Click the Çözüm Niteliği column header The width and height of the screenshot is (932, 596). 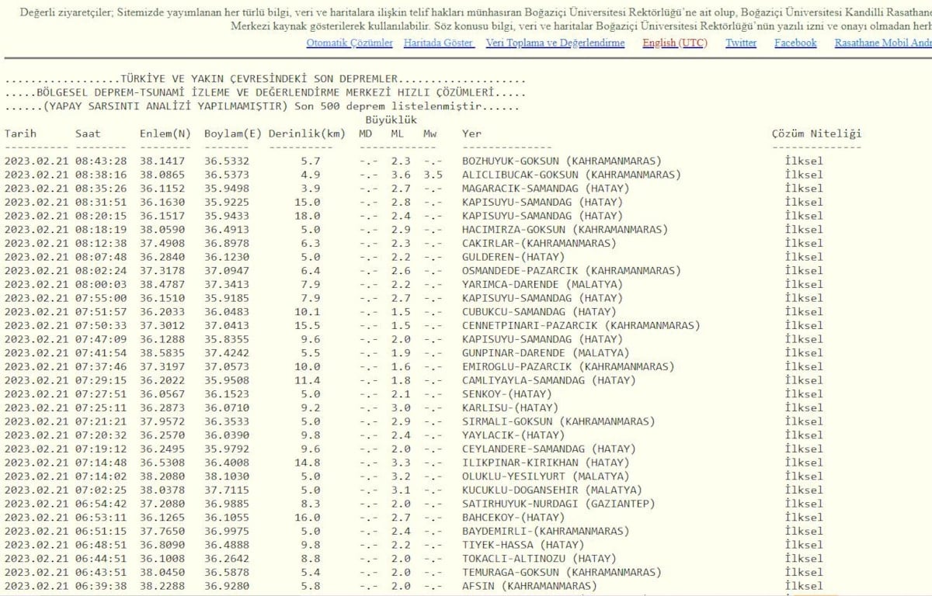point(816,133)
